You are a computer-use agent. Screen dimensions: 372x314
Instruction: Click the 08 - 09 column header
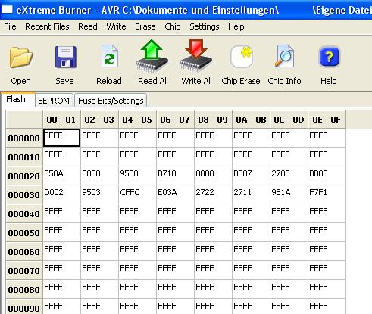(x=213, y=120)
